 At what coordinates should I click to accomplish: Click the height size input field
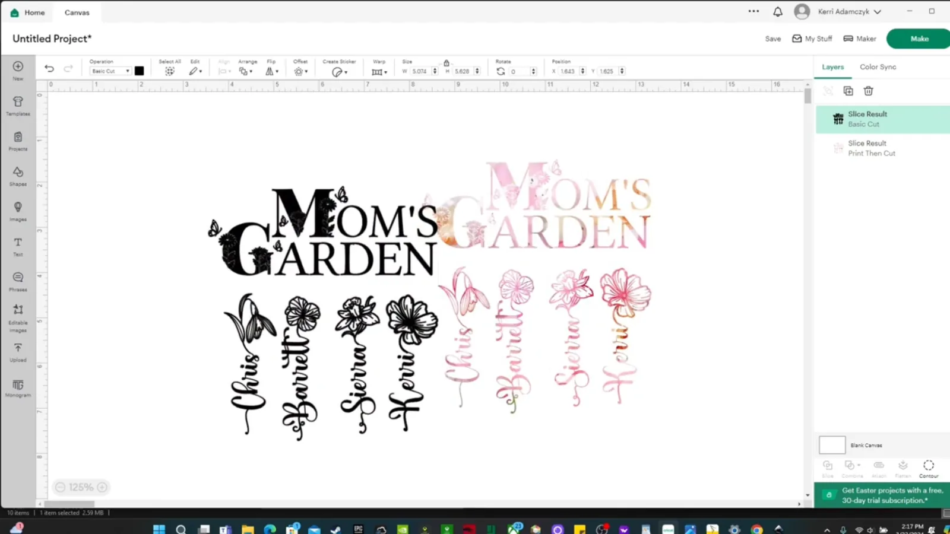tap(463, 71)
